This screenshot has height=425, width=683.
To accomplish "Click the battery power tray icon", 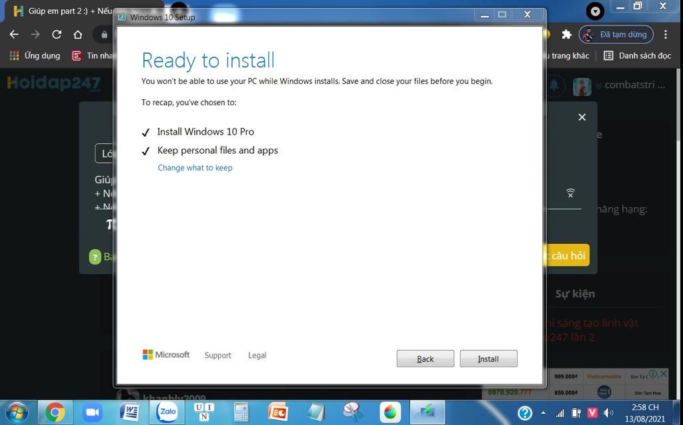I will (576, 413).
